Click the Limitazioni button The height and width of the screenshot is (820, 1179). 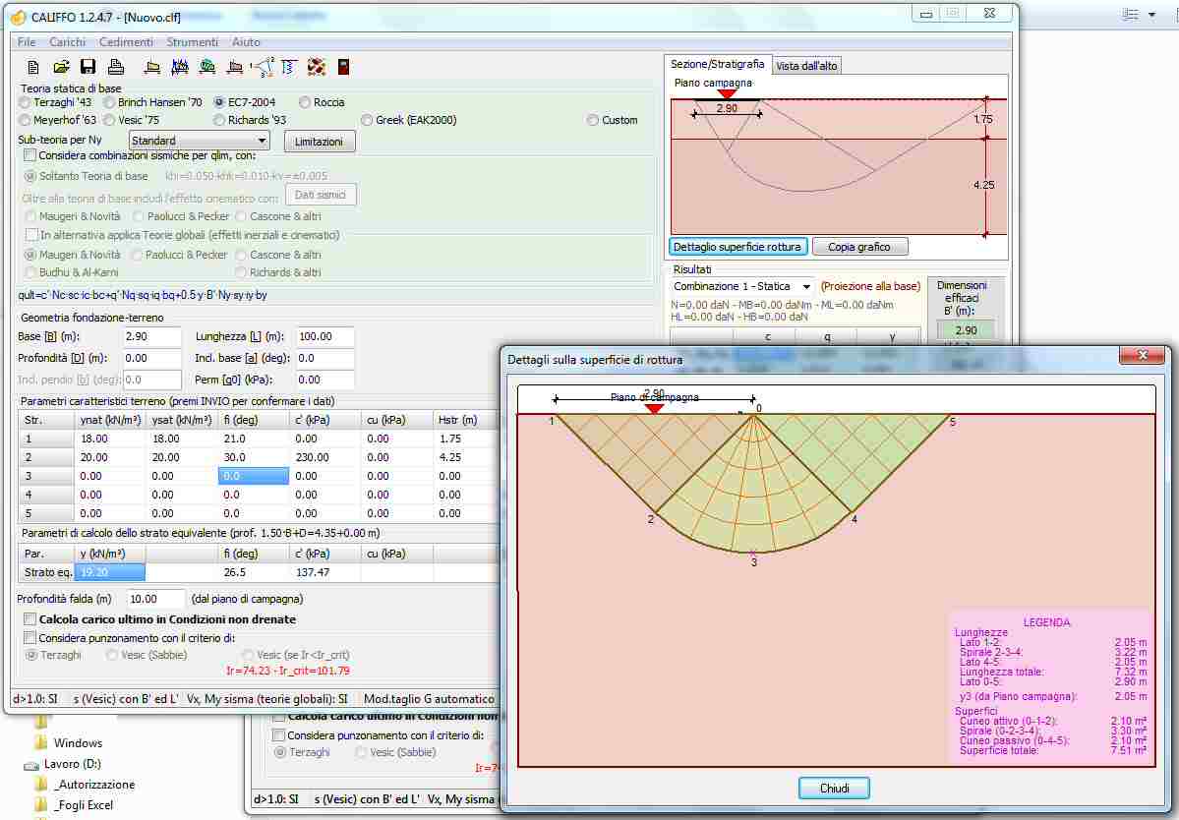point(320,142)
